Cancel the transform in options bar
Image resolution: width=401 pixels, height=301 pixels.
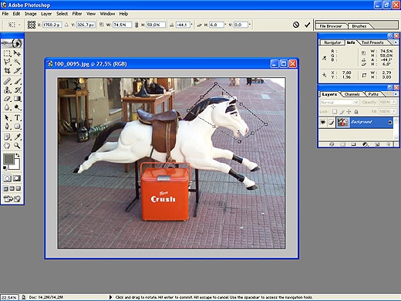pyautogui.click(x=296, y=25)
